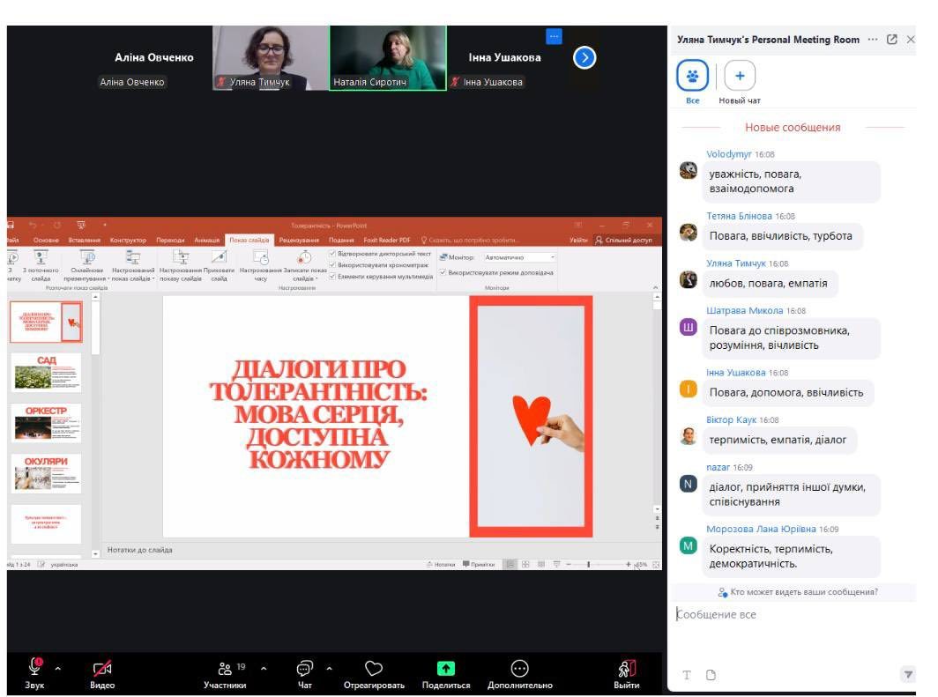Expand options arrow next to Участники
Viewport: 938px width, 697px height.
(x=264, y=668)
